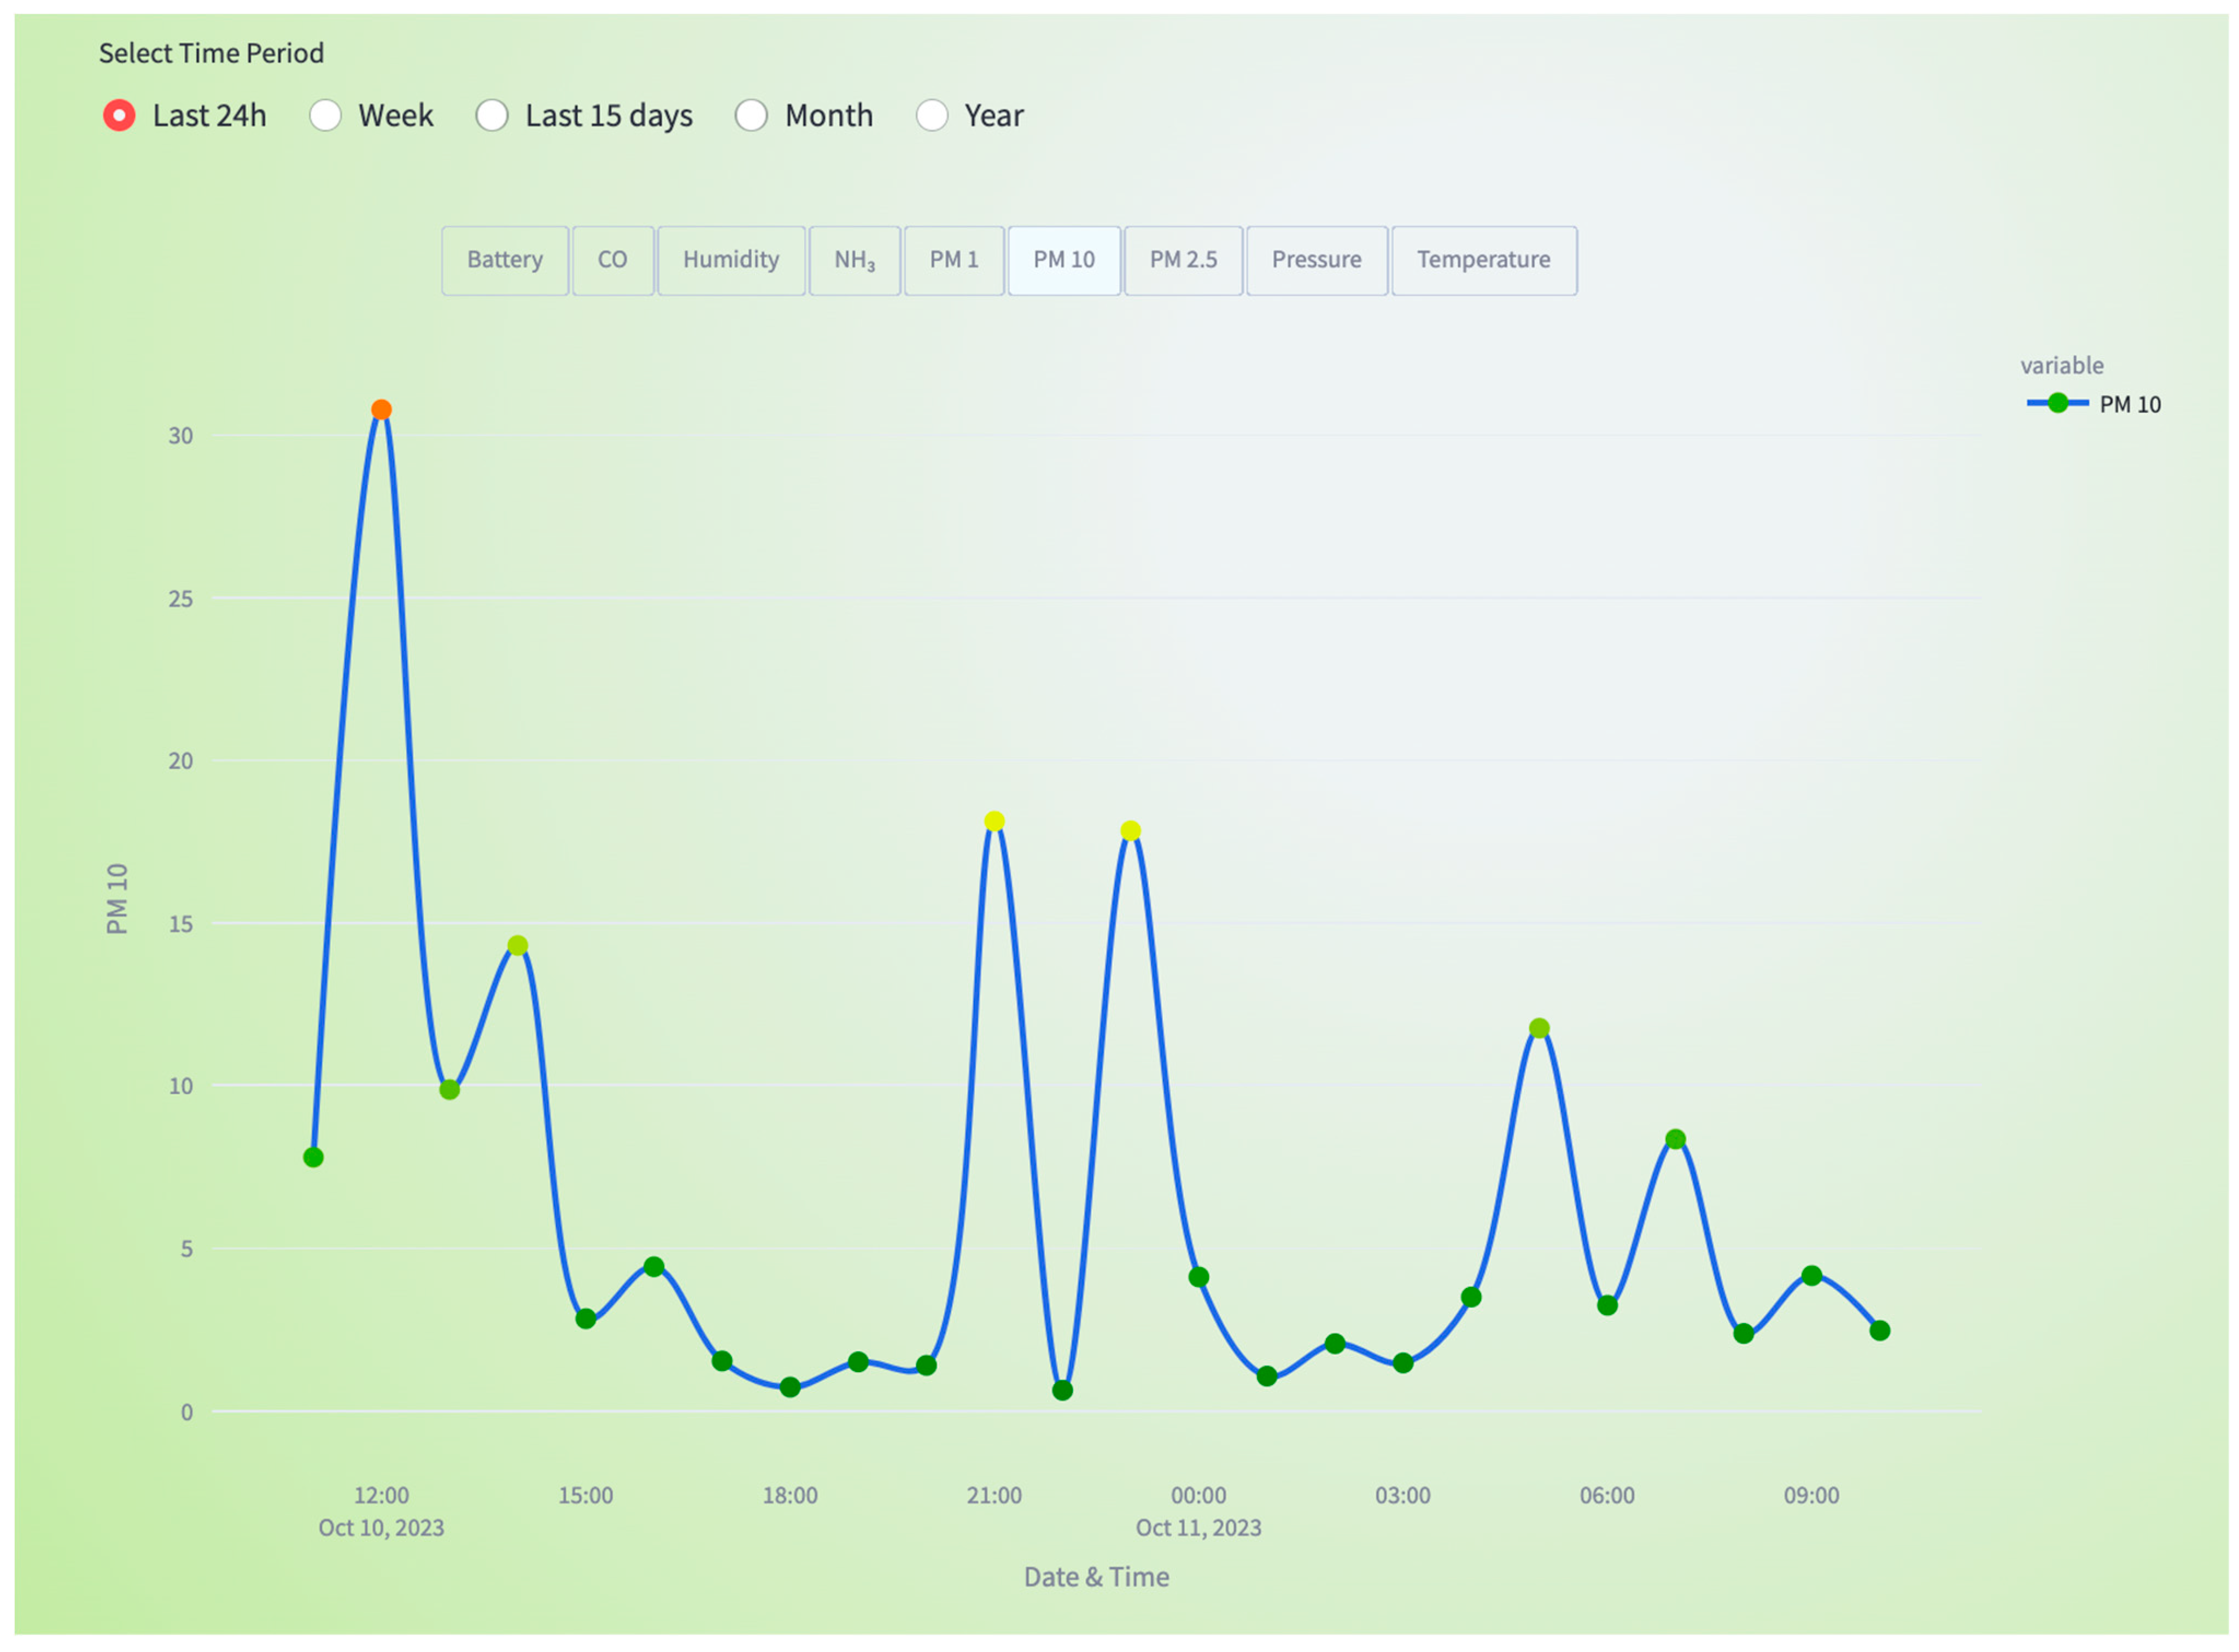Open the Humidity tab

730,260
